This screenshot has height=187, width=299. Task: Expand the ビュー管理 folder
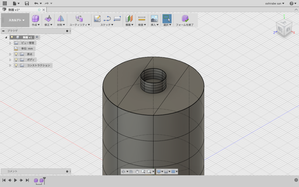(x=10, y=43)
